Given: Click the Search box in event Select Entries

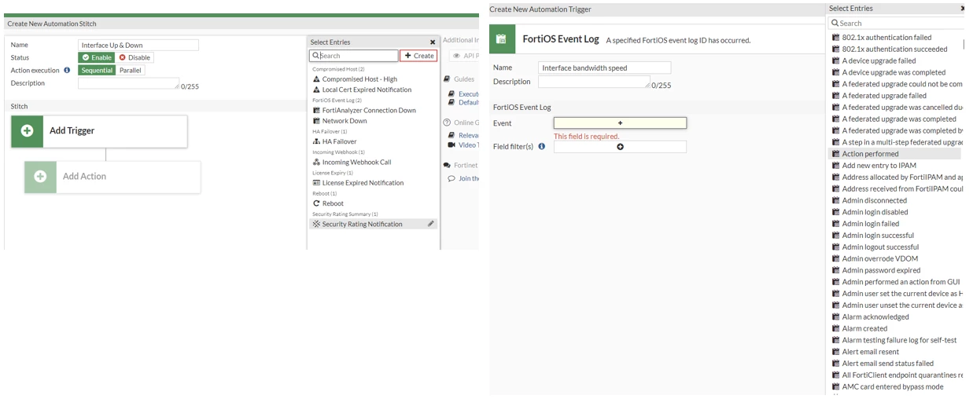Looking at the screenshot, I should (x=895, y=23).
